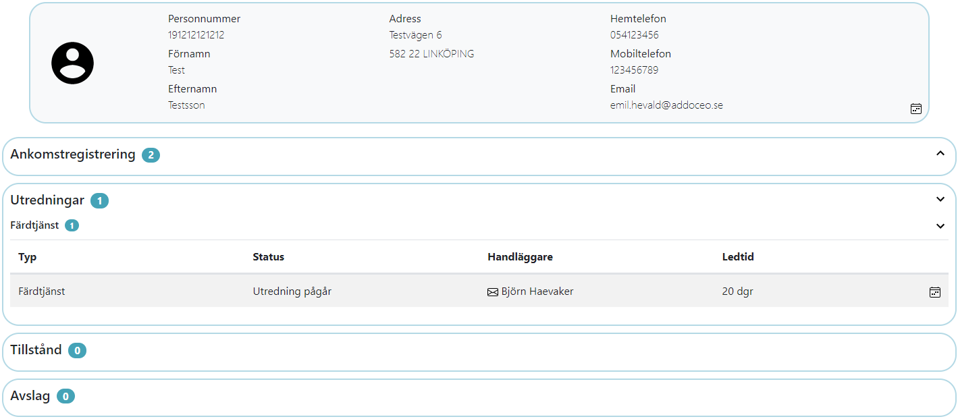The image size is (958, 419).
Task: Click the Färdtjänst subsection heading
Action: click(34, 225)
